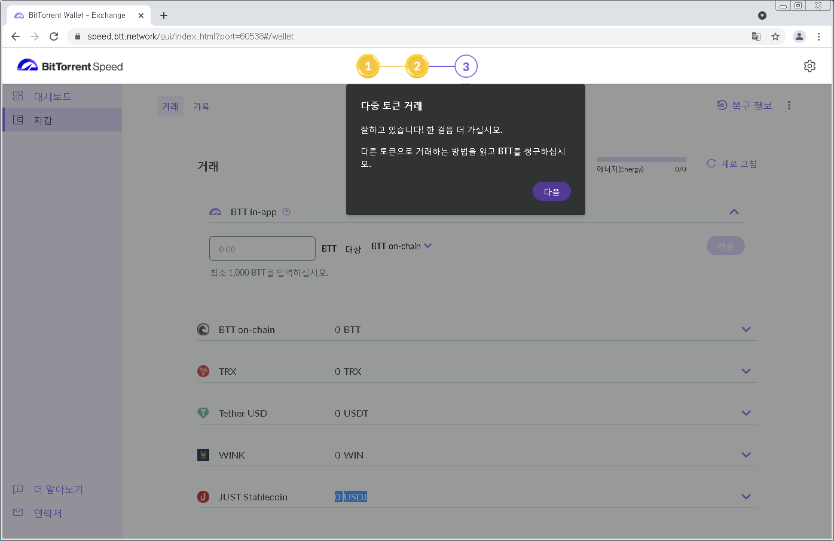
Task: Select 지갑 in the sidebar
Action: point(62,120)
